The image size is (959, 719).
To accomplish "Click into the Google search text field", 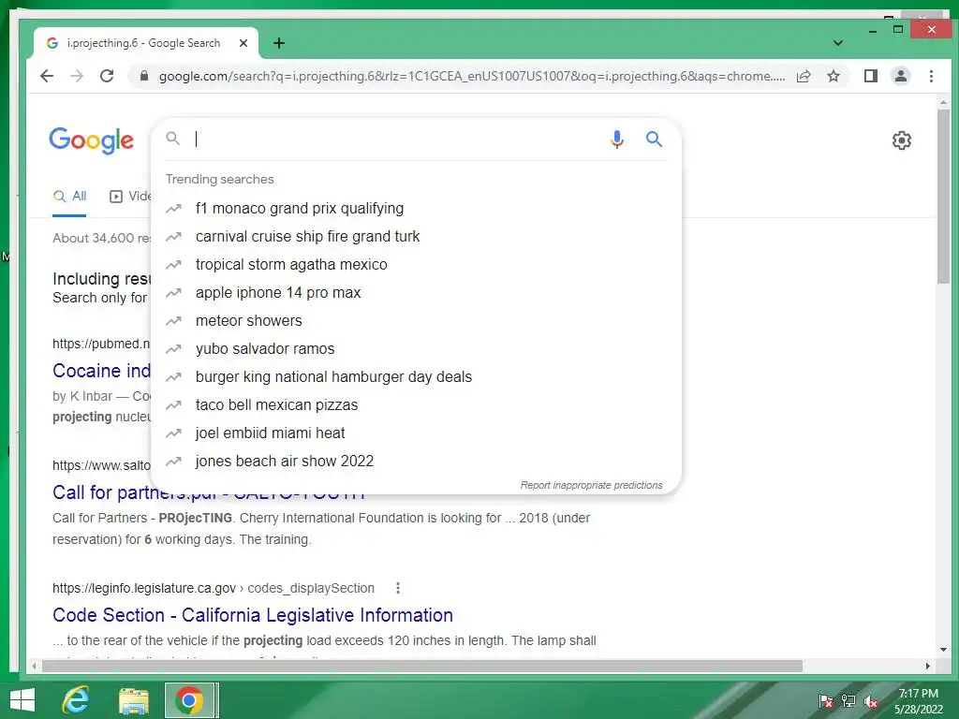I will pyautogui.click(x=397, y=139).
